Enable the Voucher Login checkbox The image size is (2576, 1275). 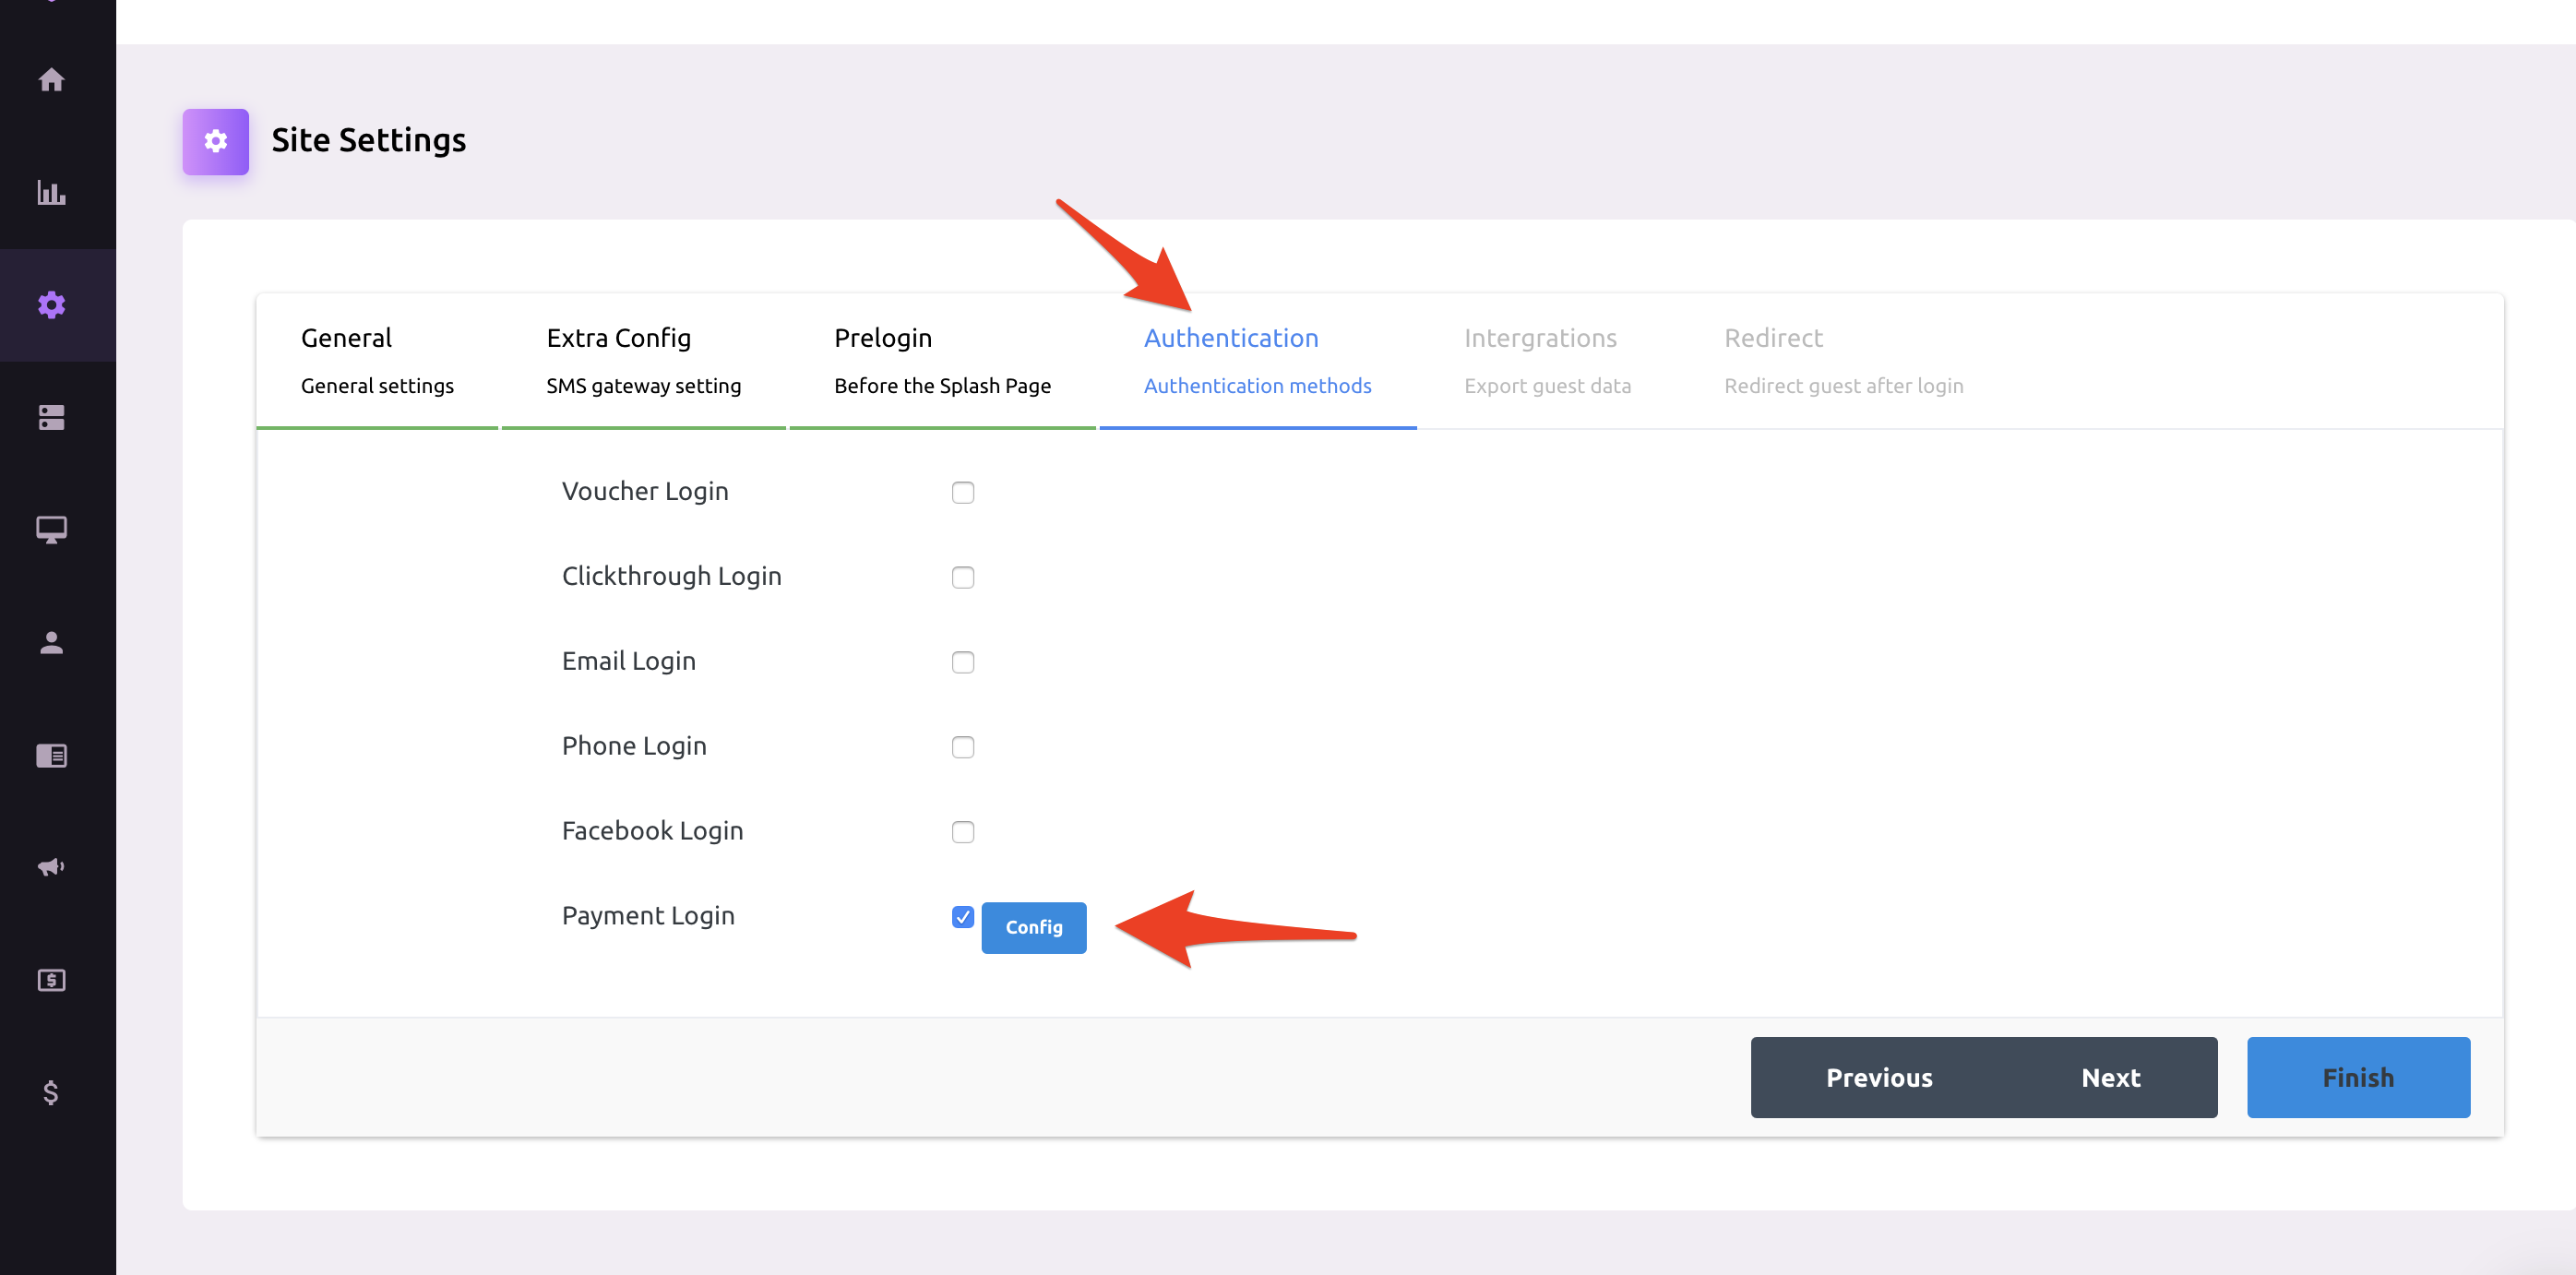(962, 492)
